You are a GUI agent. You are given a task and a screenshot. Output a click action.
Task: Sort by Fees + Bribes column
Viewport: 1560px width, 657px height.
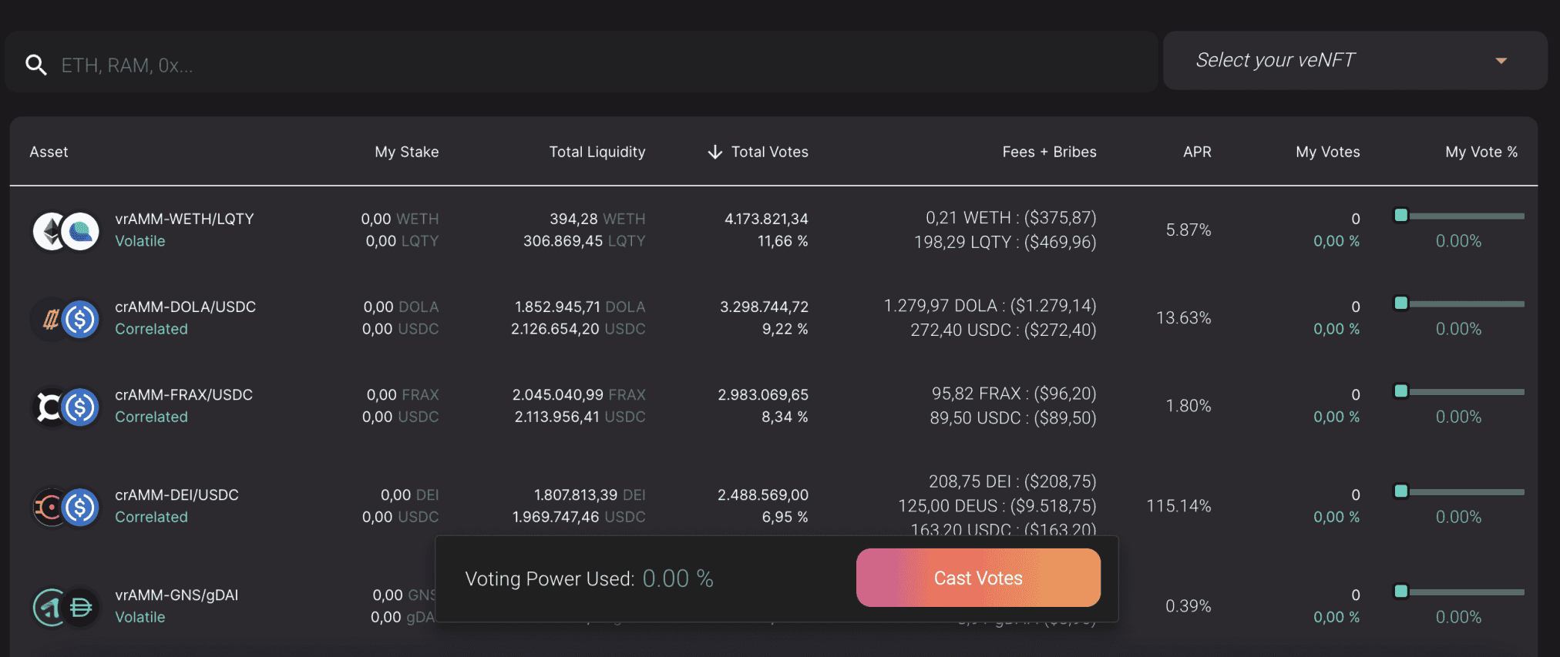point(1048,152)
